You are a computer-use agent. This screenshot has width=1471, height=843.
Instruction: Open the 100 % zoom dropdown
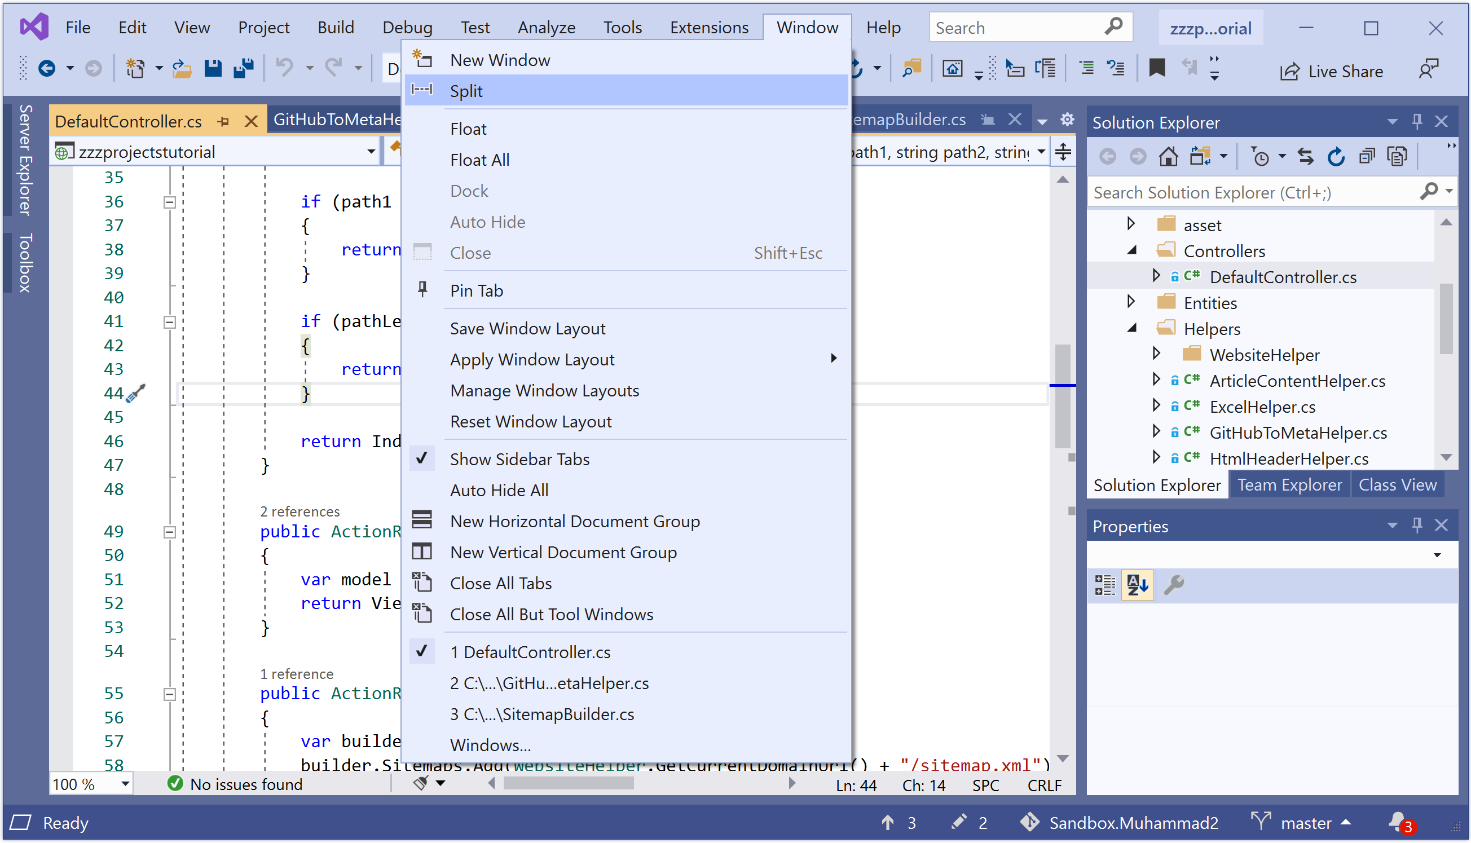tap(125, 784)
